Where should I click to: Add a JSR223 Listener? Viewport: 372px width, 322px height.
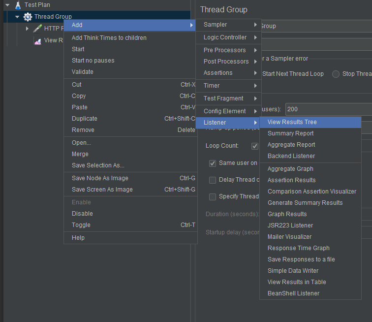coord(310,225)
